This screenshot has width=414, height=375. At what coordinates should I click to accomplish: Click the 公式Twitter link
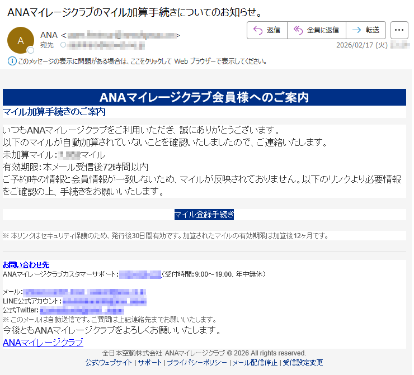tap(81, 310)
